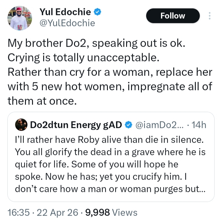The height and width of the screenshot is (224, 222).
Task: Click the Follow button
Action: point(173,16)
